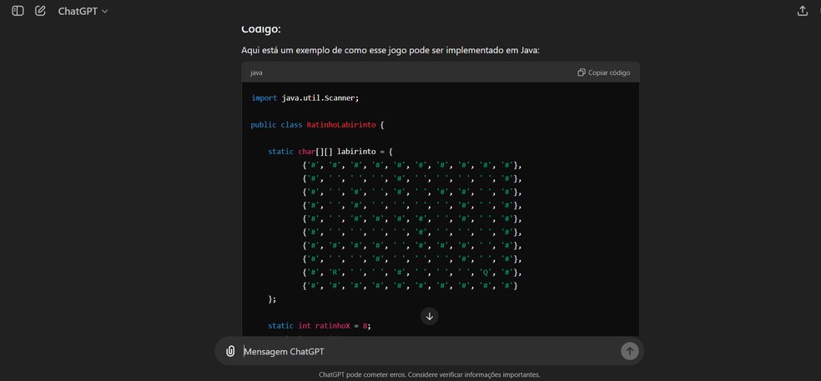The image size is (821, 381).
Task: Click the scroll-to-bottom arrow button
Action: (429, 316)
